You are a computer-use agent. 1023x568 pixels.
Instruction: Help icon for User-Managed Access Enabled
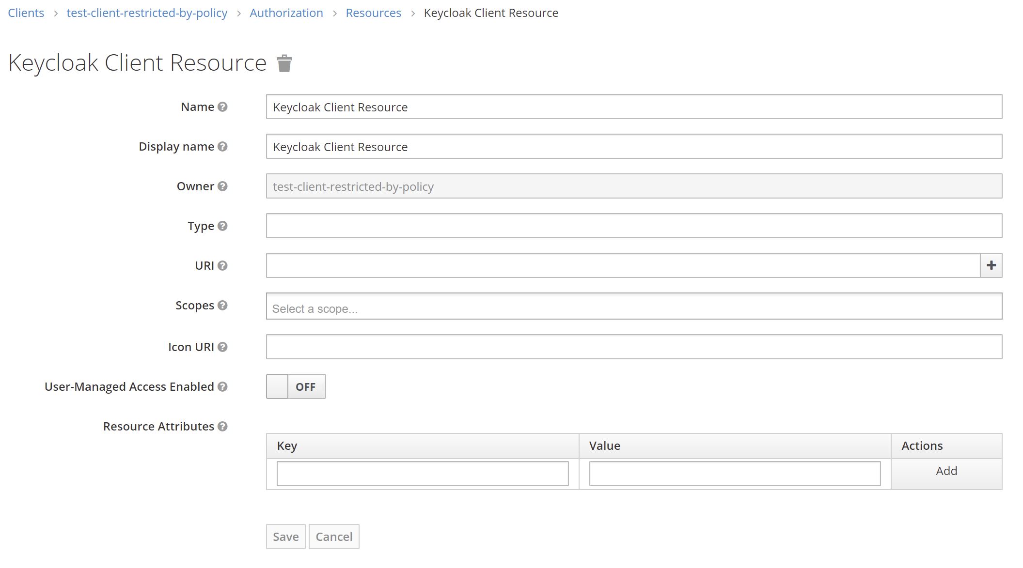(222, 386)
